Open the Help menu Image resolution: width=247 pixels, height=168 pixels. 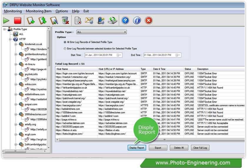76,11
